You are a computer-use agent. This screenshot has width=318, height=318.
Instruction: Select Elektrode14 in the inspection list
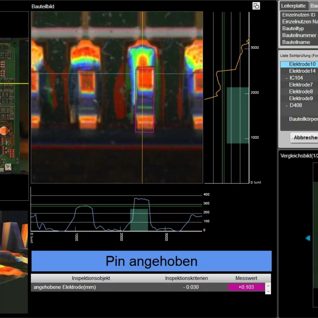[x=302, y=71]
